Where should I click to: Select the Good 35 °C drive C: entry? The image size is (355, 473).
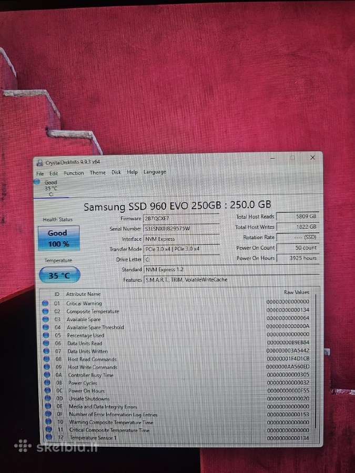(50, 188)
